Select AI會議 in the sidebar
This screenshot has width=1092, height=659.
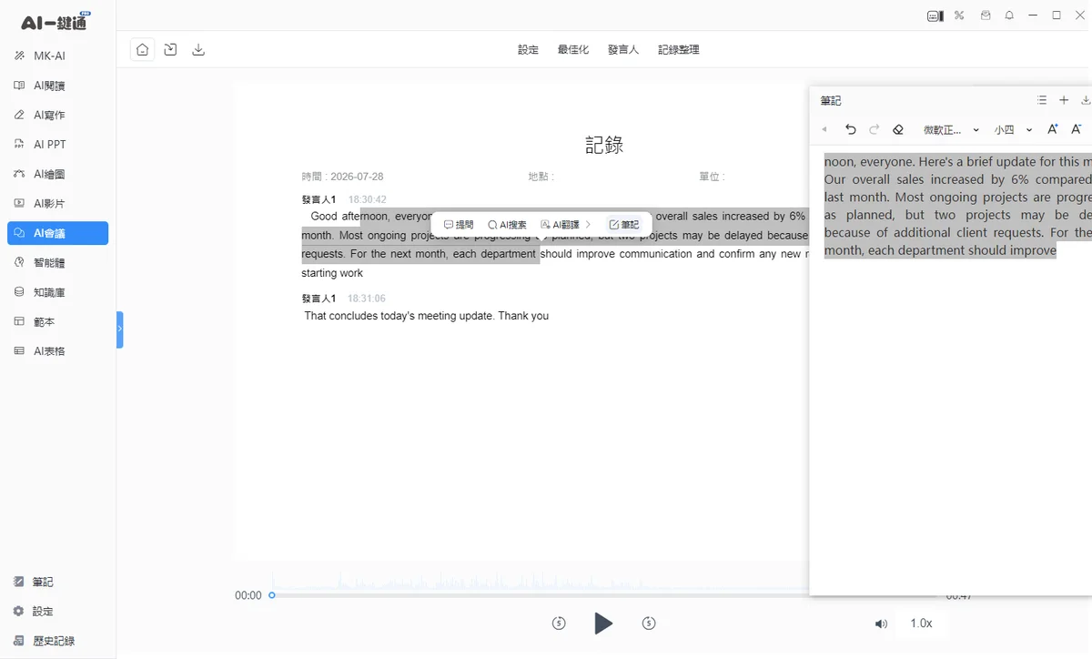57,233
